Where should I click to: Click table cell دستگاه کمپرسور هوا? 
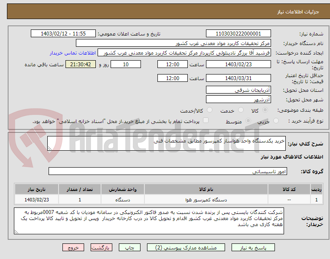206,200
